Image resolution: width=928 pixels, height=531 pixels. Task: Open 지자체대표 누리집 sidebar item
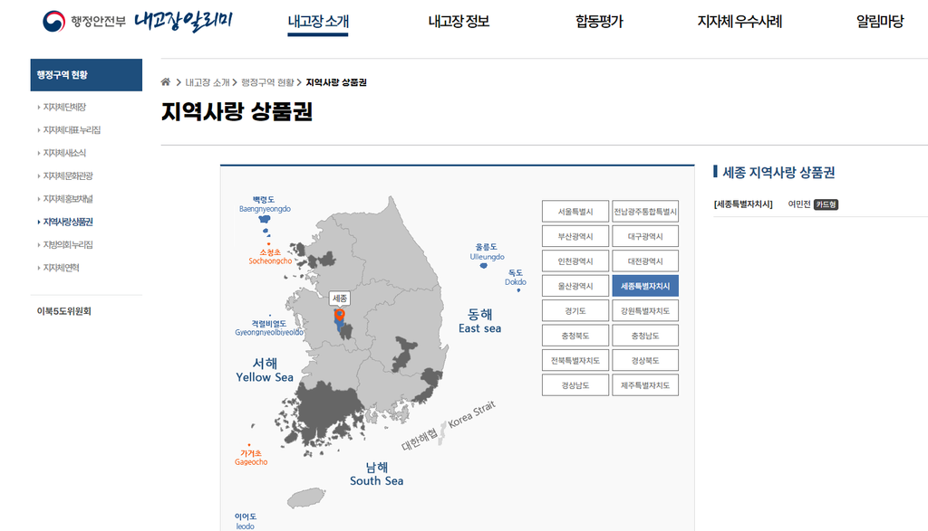click(72, 130)
